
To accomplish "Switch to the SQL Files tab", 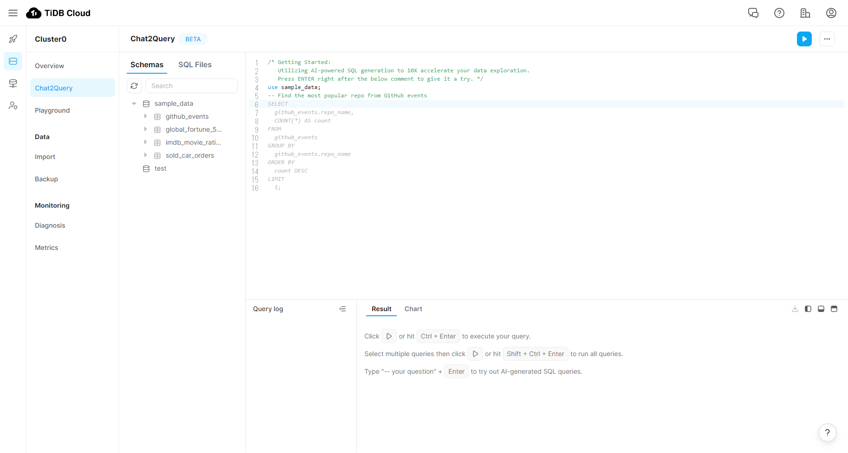I will point(195,65).
